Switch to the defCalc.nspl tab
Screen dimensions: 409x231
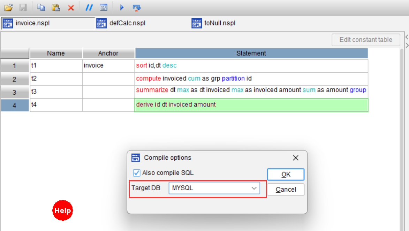point(121,23)
